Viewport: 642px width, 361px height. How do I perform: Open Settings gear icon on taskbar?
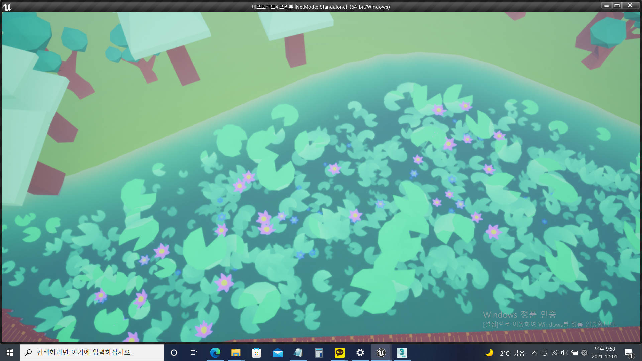pos(360,353)
